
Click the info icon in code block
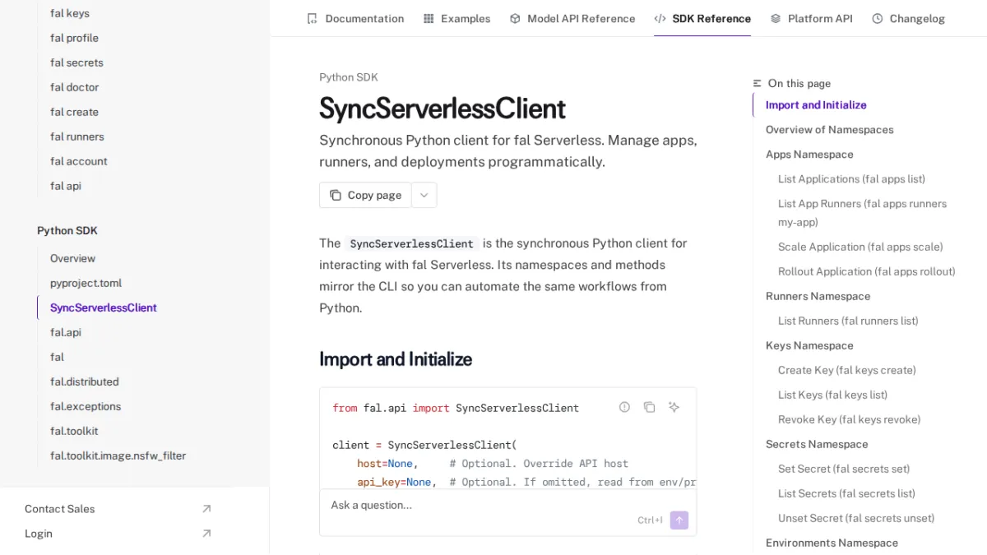624,407
